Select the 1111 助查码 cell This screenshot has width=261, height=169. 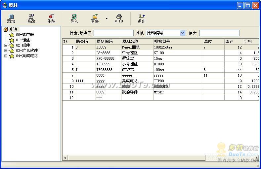(85, 81)
